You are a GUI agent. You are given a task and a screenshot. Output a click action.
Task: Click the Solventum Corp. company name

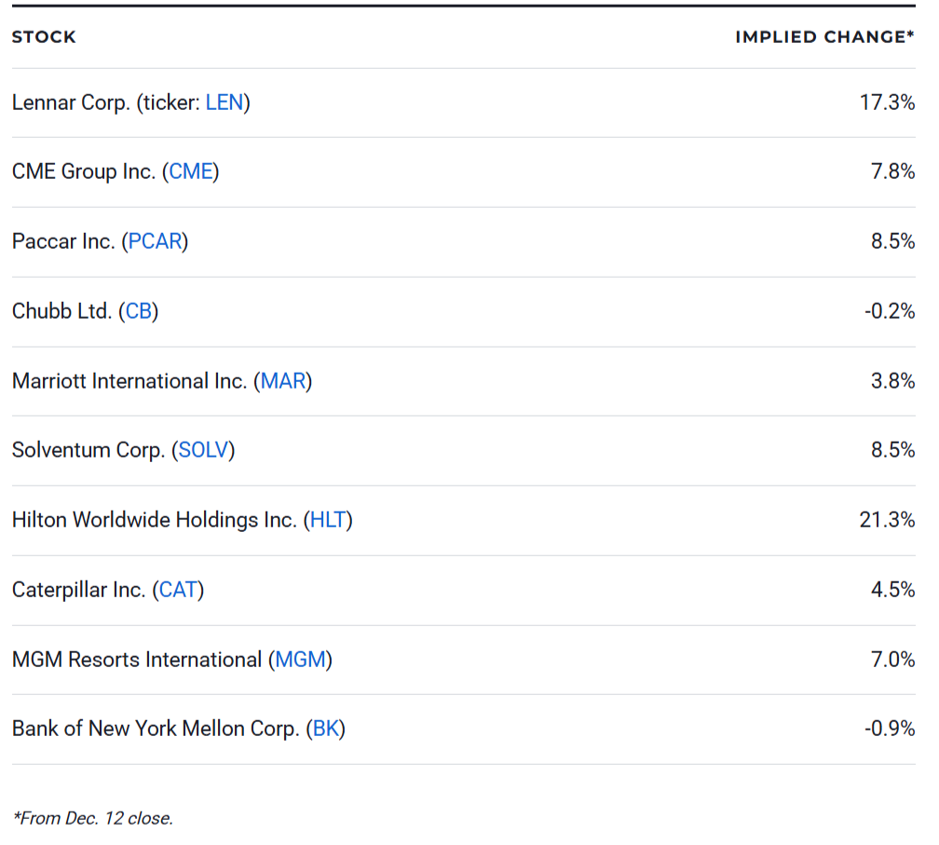point(88,450)
